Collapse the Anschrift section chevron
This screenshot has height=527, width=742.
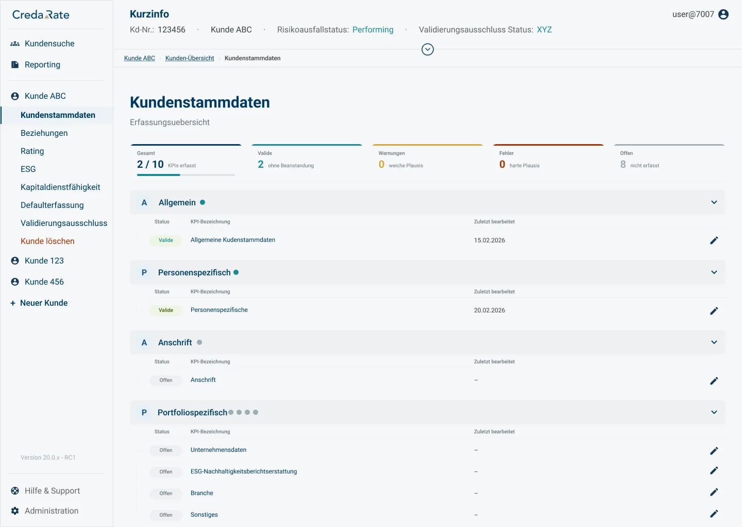pos(714,342)
